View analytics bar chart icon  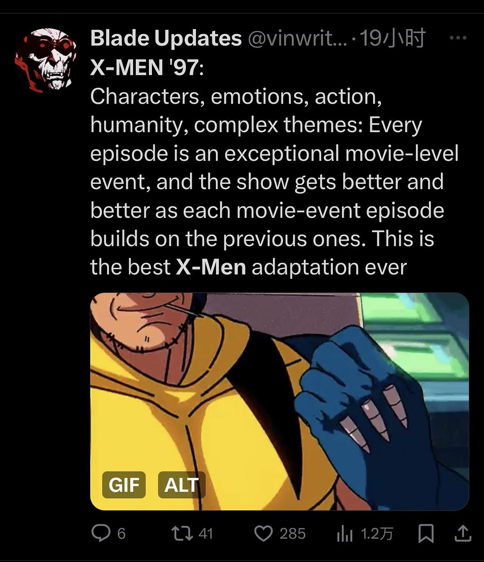pos(345,533)
